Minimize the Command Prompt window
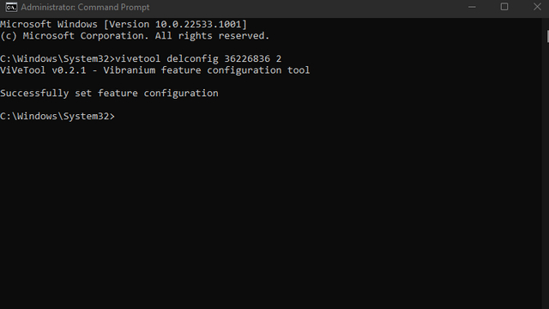 pos(472,7)
